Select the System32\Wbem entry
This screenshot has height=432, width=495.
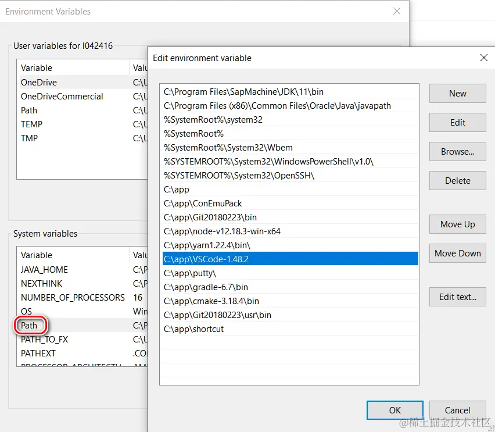click(x=290, y=147)
